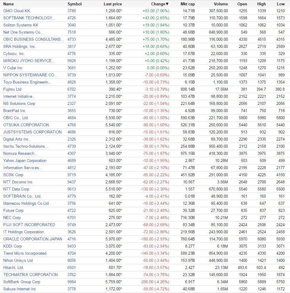The image size is (290, 293).
Task: Select Oracle Japan last price 5,970.00
Action: (114, 239)
